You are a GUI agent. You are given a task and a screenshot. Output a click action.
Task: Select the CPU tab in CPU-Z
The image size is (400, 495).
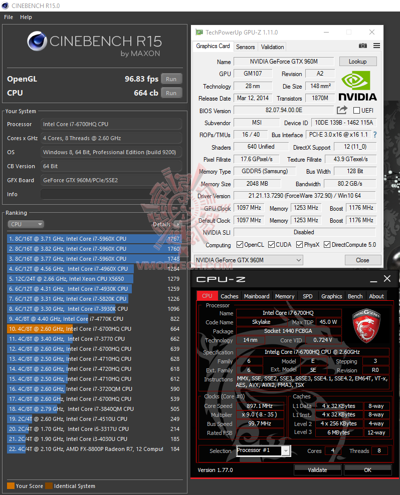(x=207, y=296)
